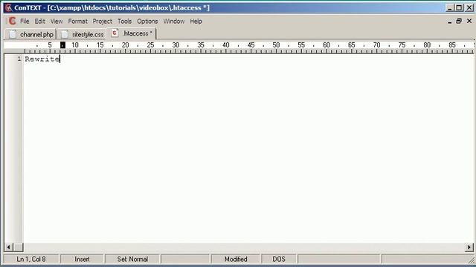The width and height of the screenshot is (476, 267).
Task: Maximize the ConTEXT main window
Action: tap(460, 7)
